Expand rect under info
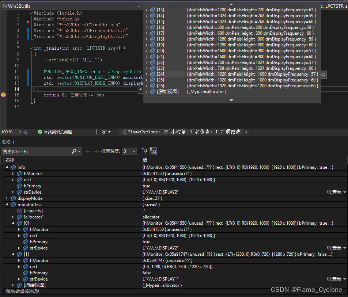Image resolution: width=348 pixels, height=297 pixels. (13, 180)
